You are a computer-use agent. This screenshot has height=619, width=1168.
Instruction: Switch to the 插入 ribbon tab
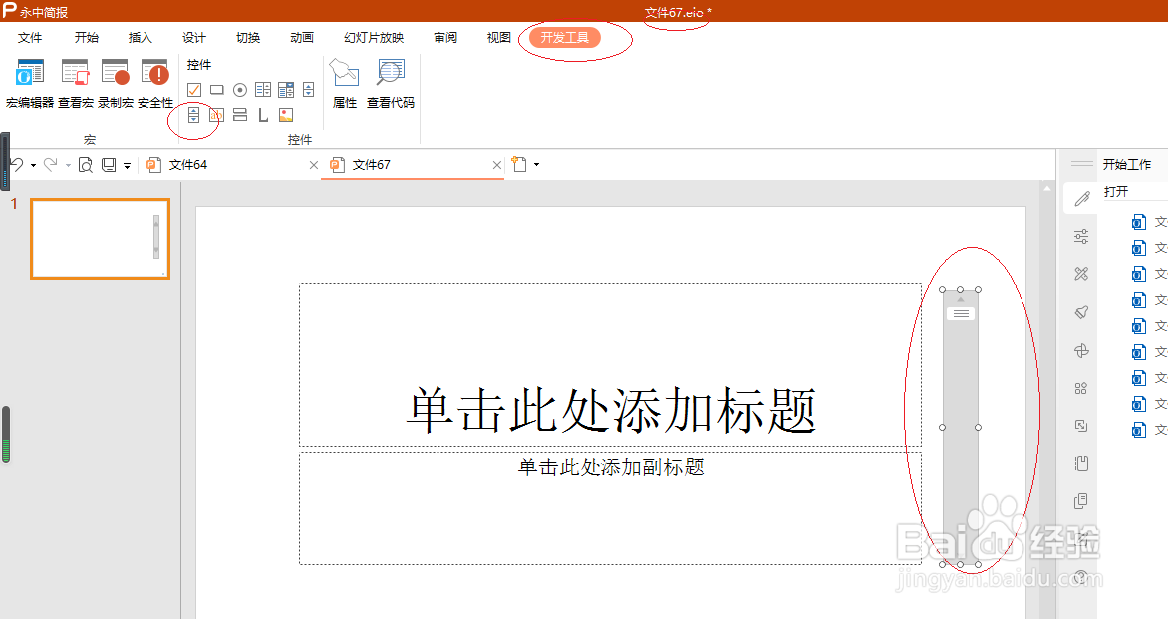140,37
